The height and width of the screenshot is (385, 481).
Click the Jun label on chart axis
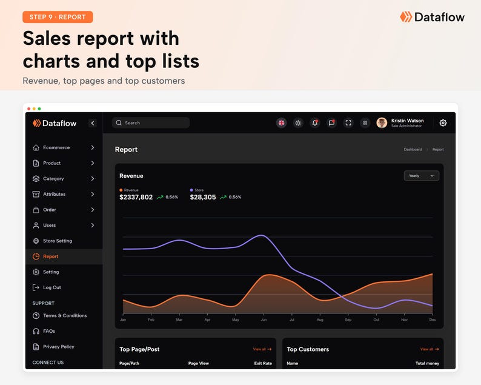click(x=264, y=320)
